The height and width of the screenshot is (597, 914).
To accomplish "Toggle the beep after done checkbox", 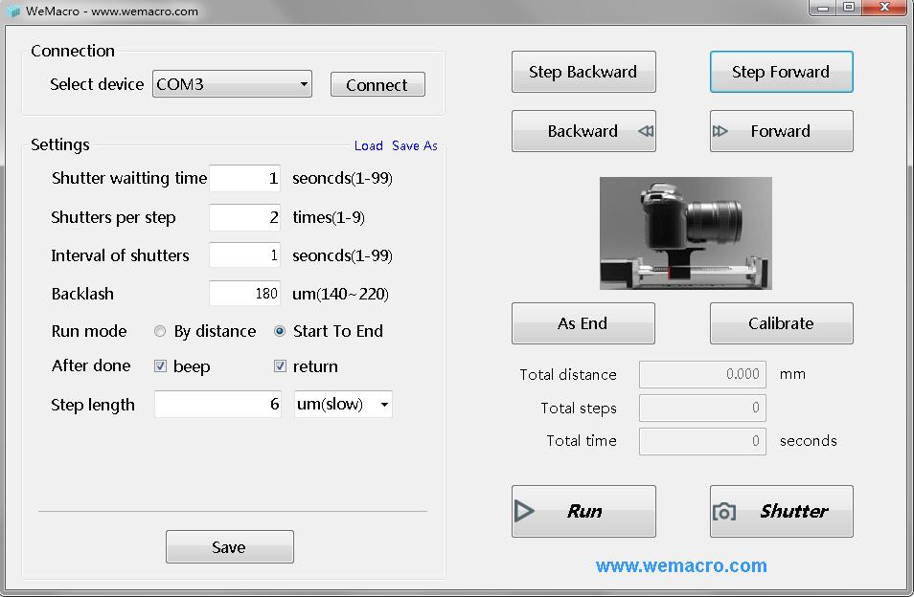I will (x=160, y=365).
